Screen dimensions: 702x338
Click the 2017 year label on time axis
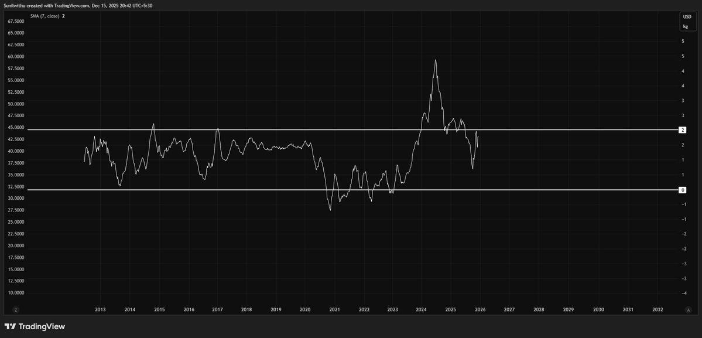point(218,309)
